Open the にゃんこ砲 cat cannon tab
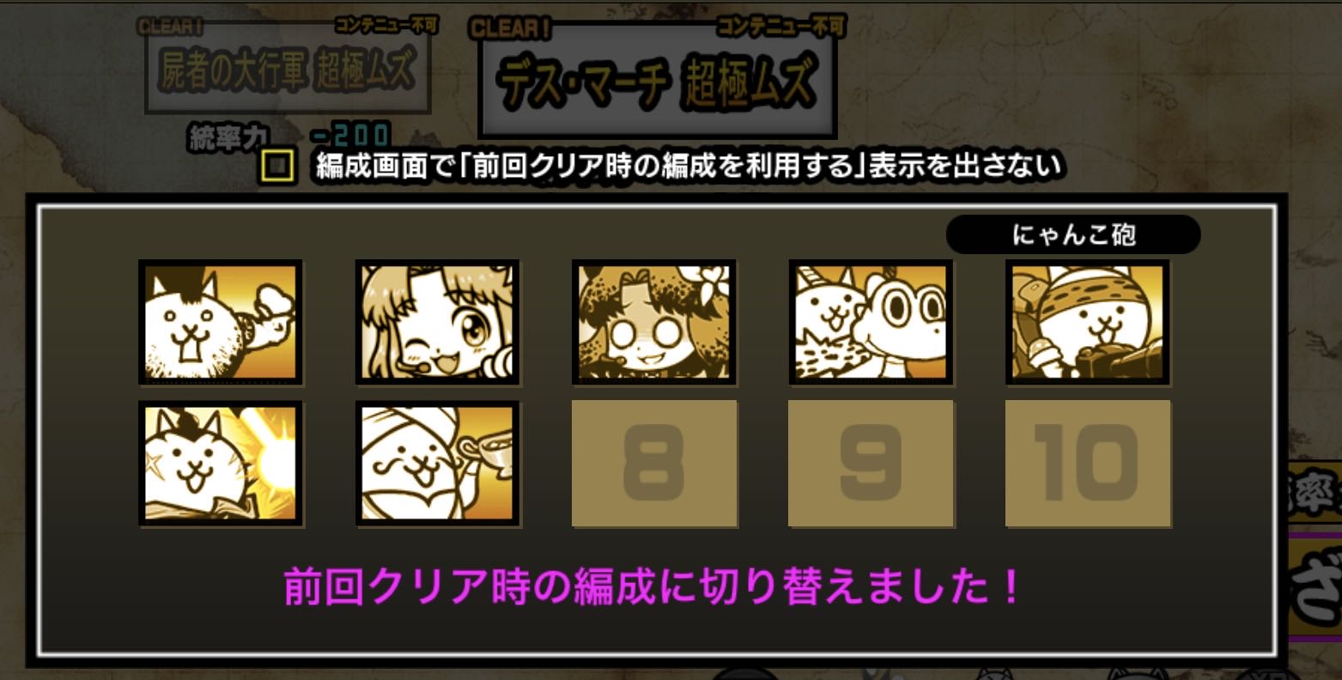 click(x=1073, y=234)
